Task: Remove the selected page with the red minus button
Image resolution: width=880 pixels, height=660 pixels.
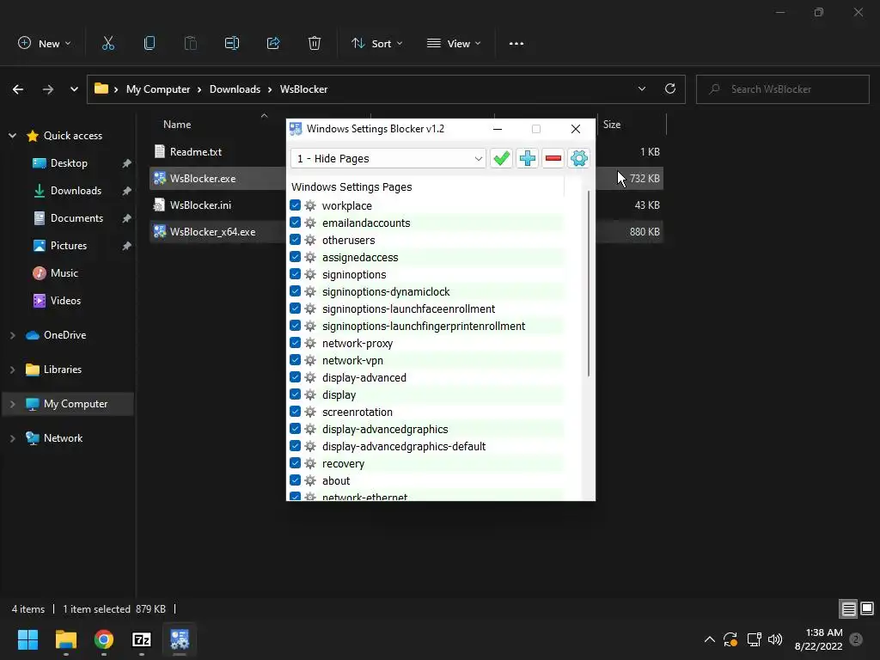Action: (553, 158)
